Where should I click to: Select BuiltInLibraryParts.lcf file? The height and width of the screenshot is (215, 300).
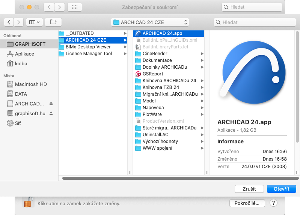169,47
